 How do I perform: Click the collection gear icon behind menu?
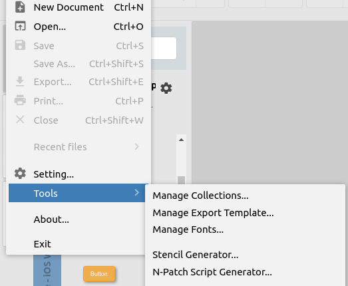tap(166, 88)
